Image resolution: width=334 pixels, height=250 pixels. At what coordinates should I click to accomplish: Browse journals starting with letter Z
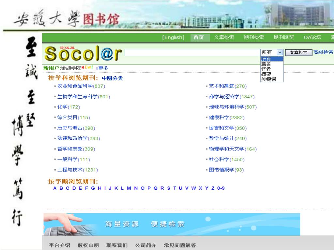tap(213, 188)
